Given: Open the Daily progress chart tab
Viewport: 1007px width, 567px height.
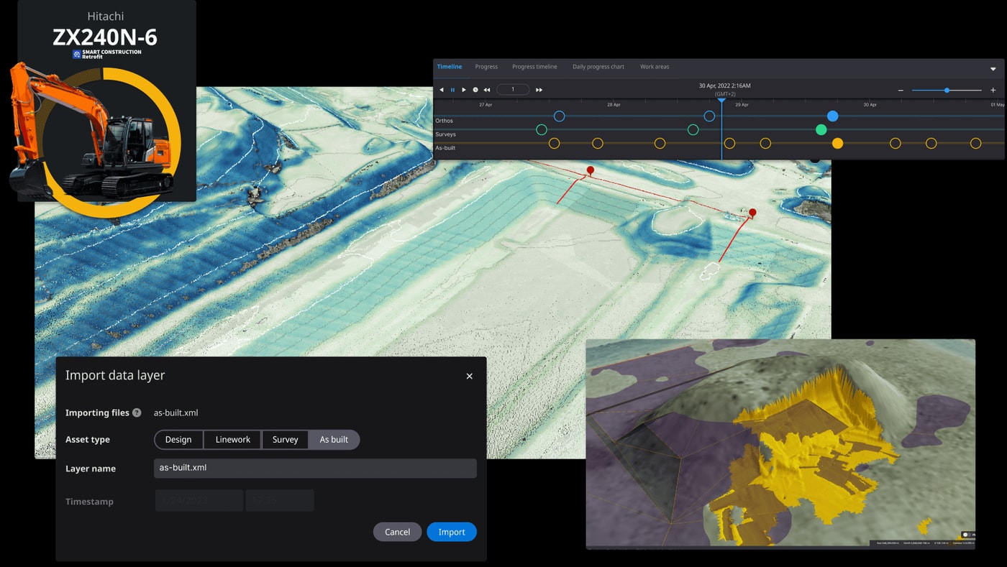Looking at the screenshot, I should [598, 67].
